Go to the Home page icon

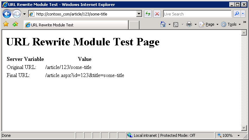163,24
